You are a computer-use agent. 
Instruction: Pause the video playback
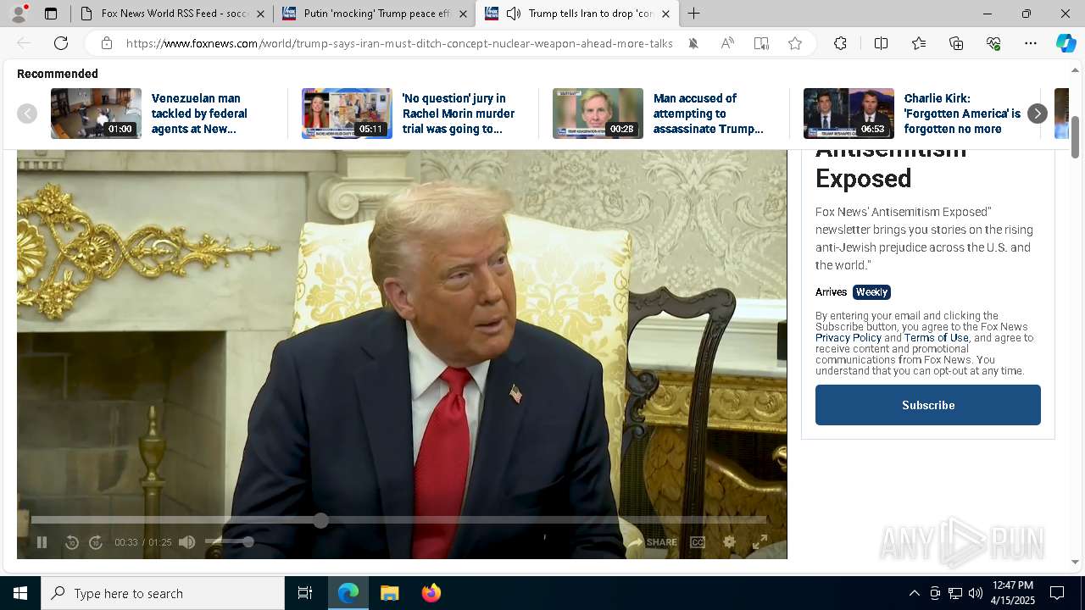pos(42,542)
